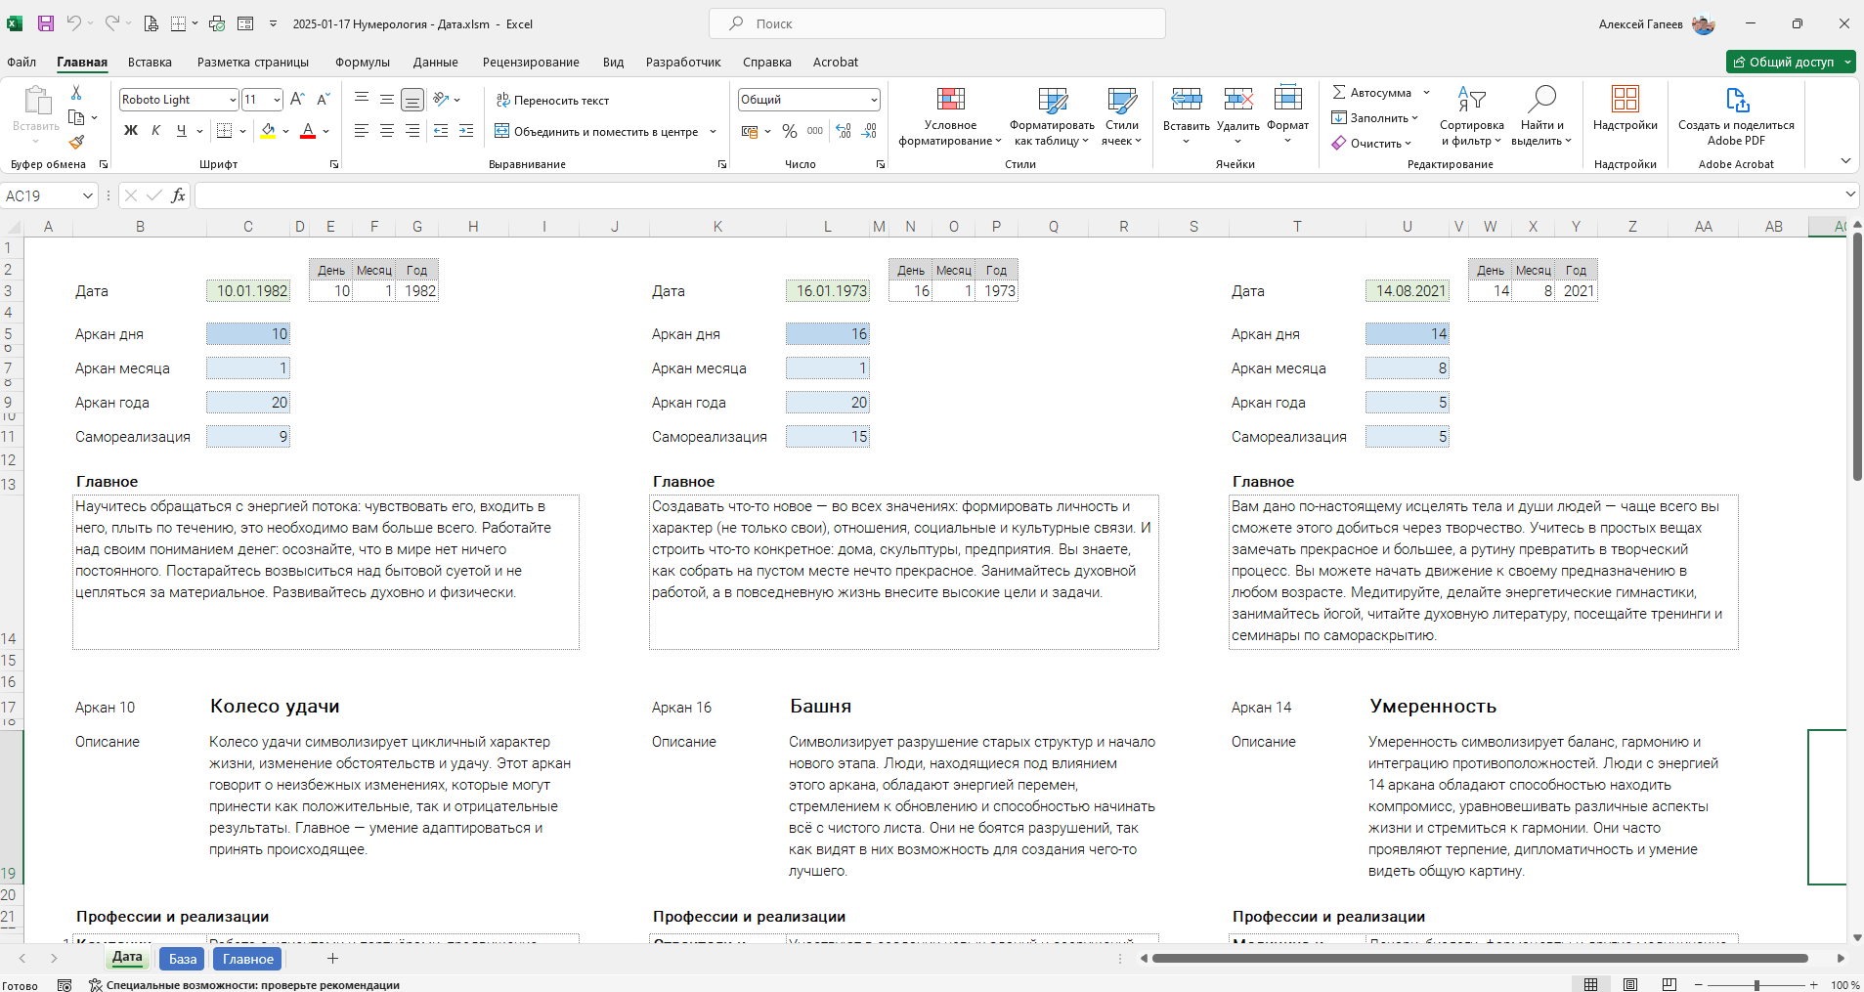Open Format as Table (Форматировать как таблицу)

tap(1052, 117)
